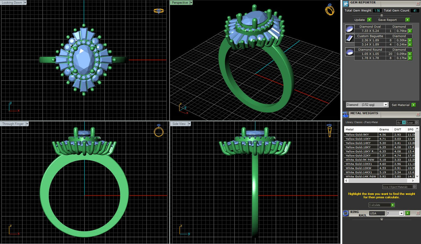Click the Perspective viewport ring orientation icon

pos(330,10)
